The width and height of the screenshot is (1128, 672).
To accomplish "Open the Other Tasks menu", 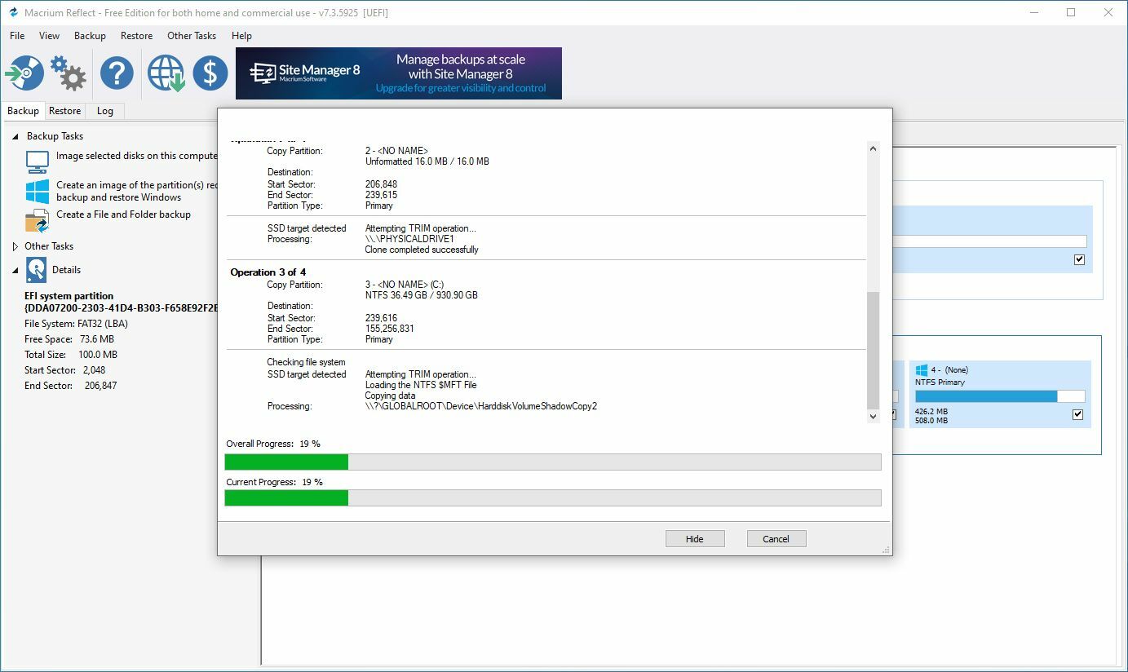I will point(192,36).
